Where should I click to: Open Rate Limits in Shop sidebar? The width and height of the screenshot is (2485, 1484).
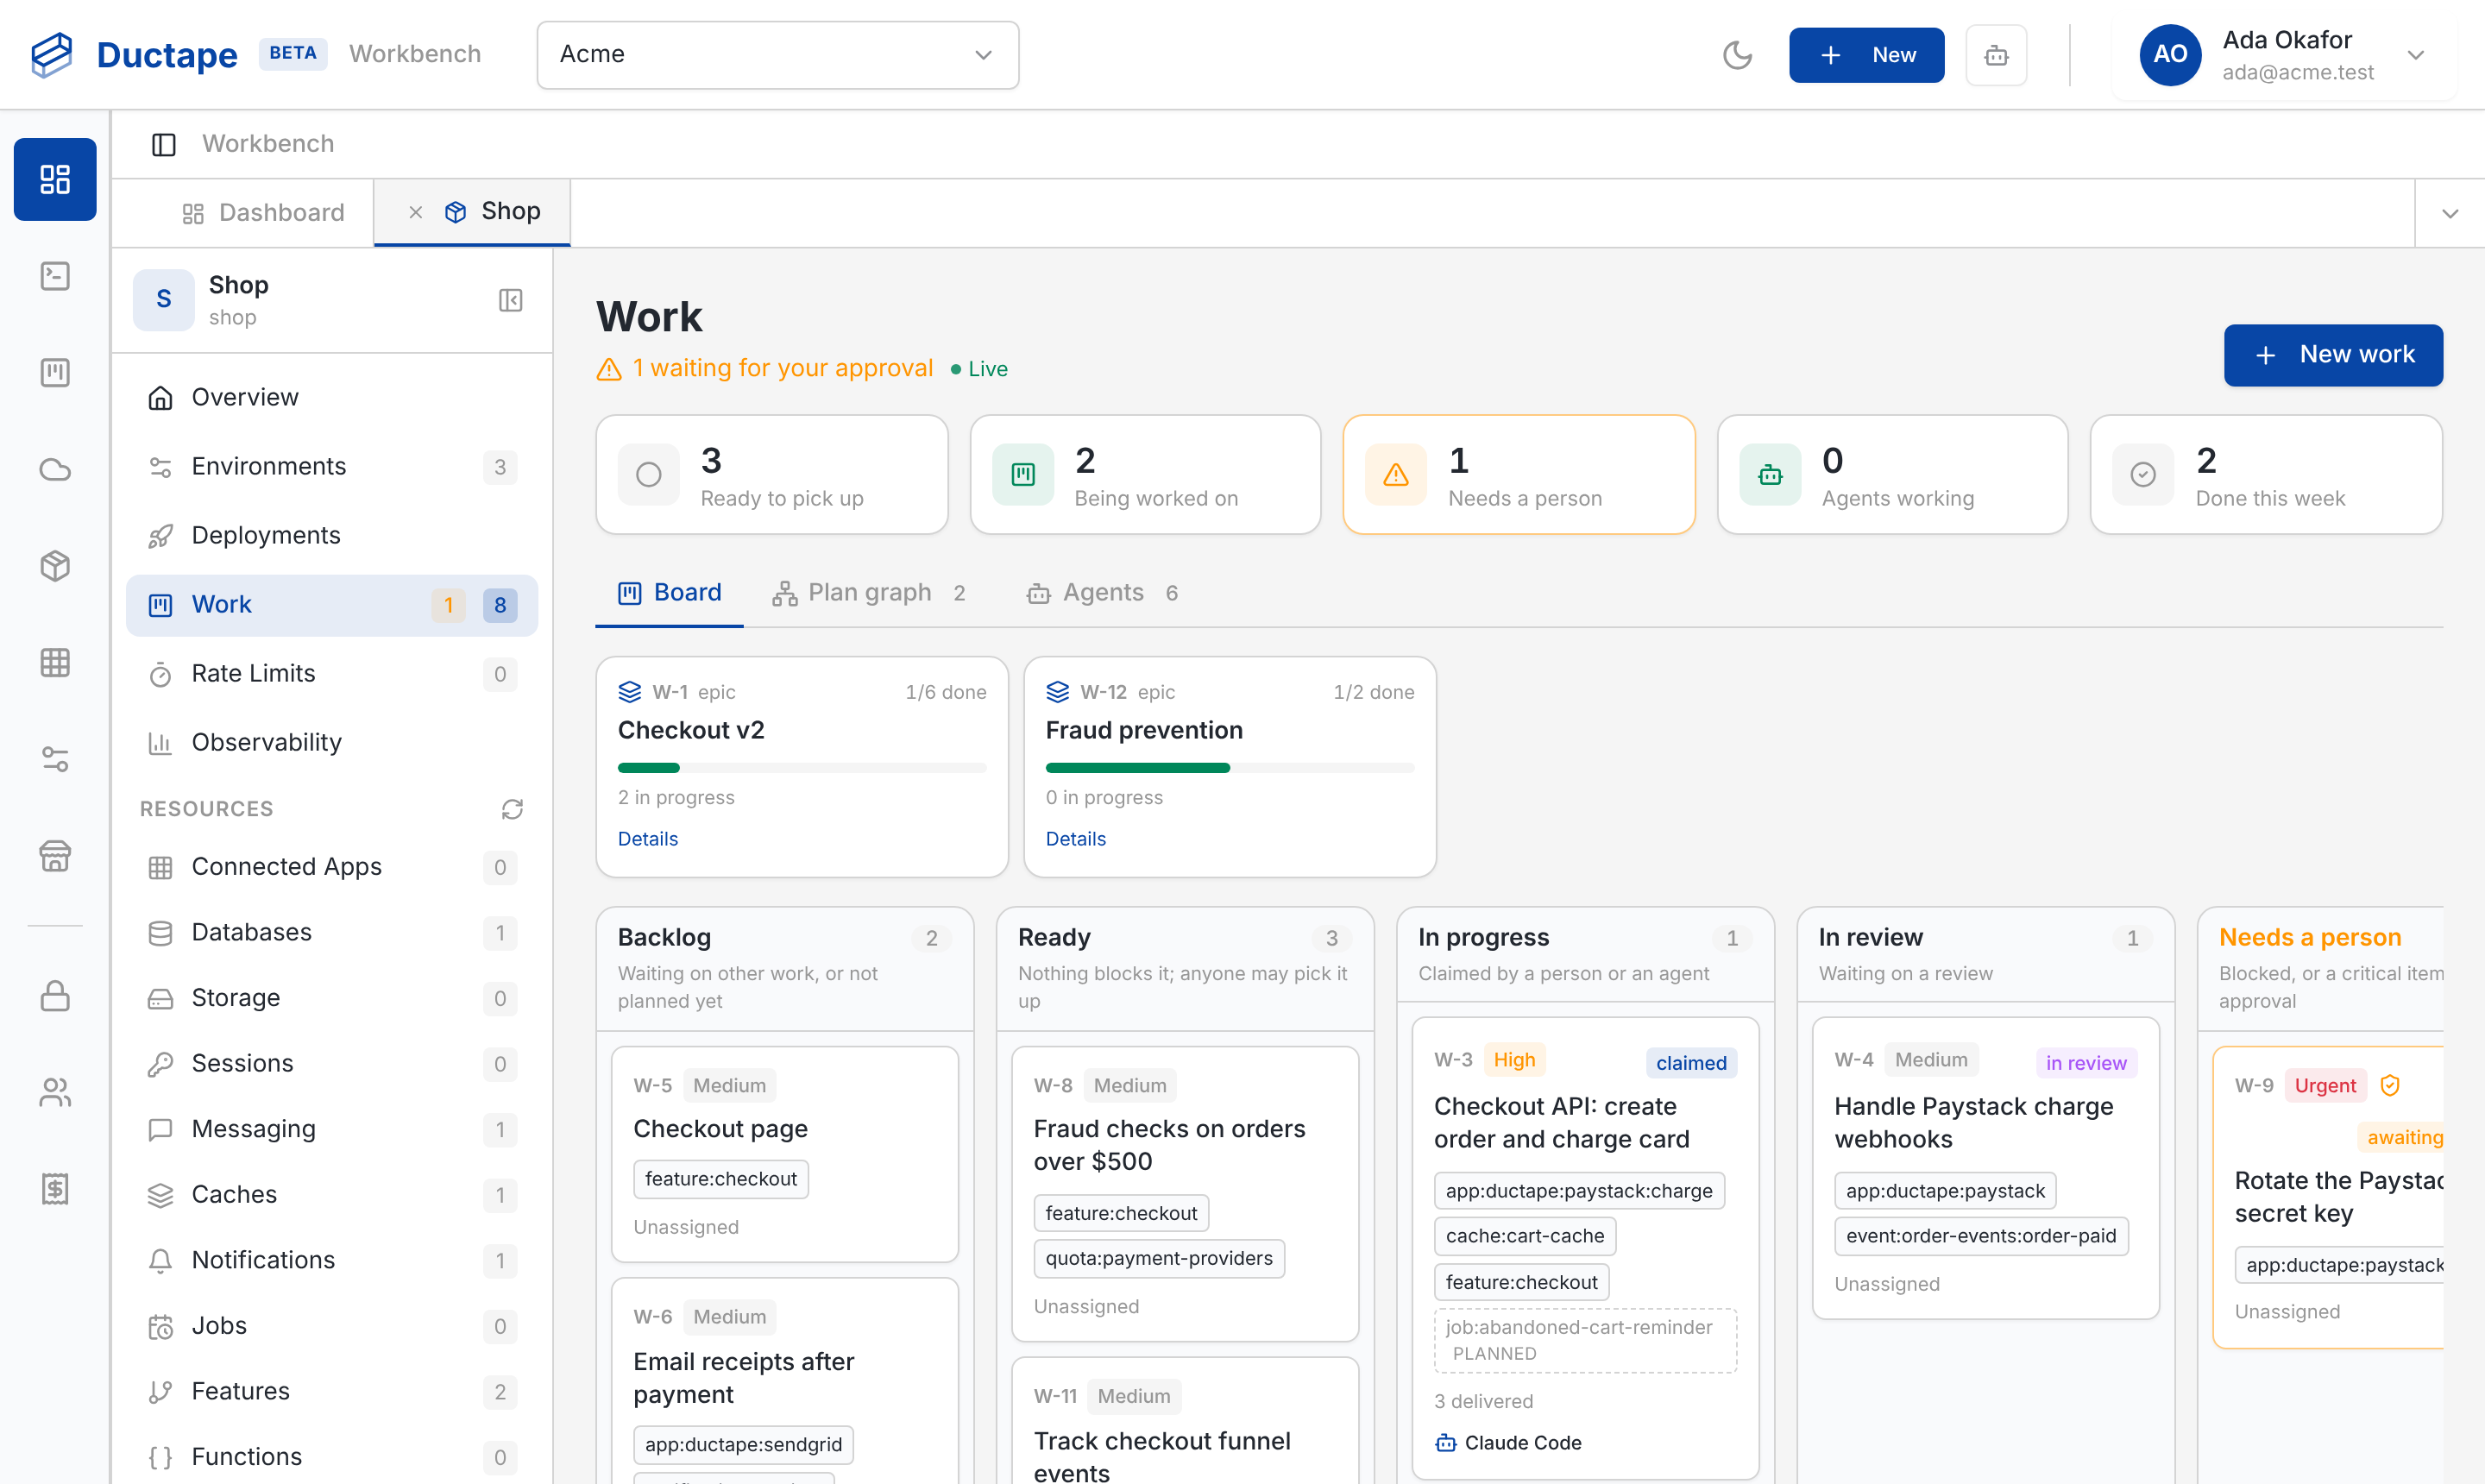point(332,674)
